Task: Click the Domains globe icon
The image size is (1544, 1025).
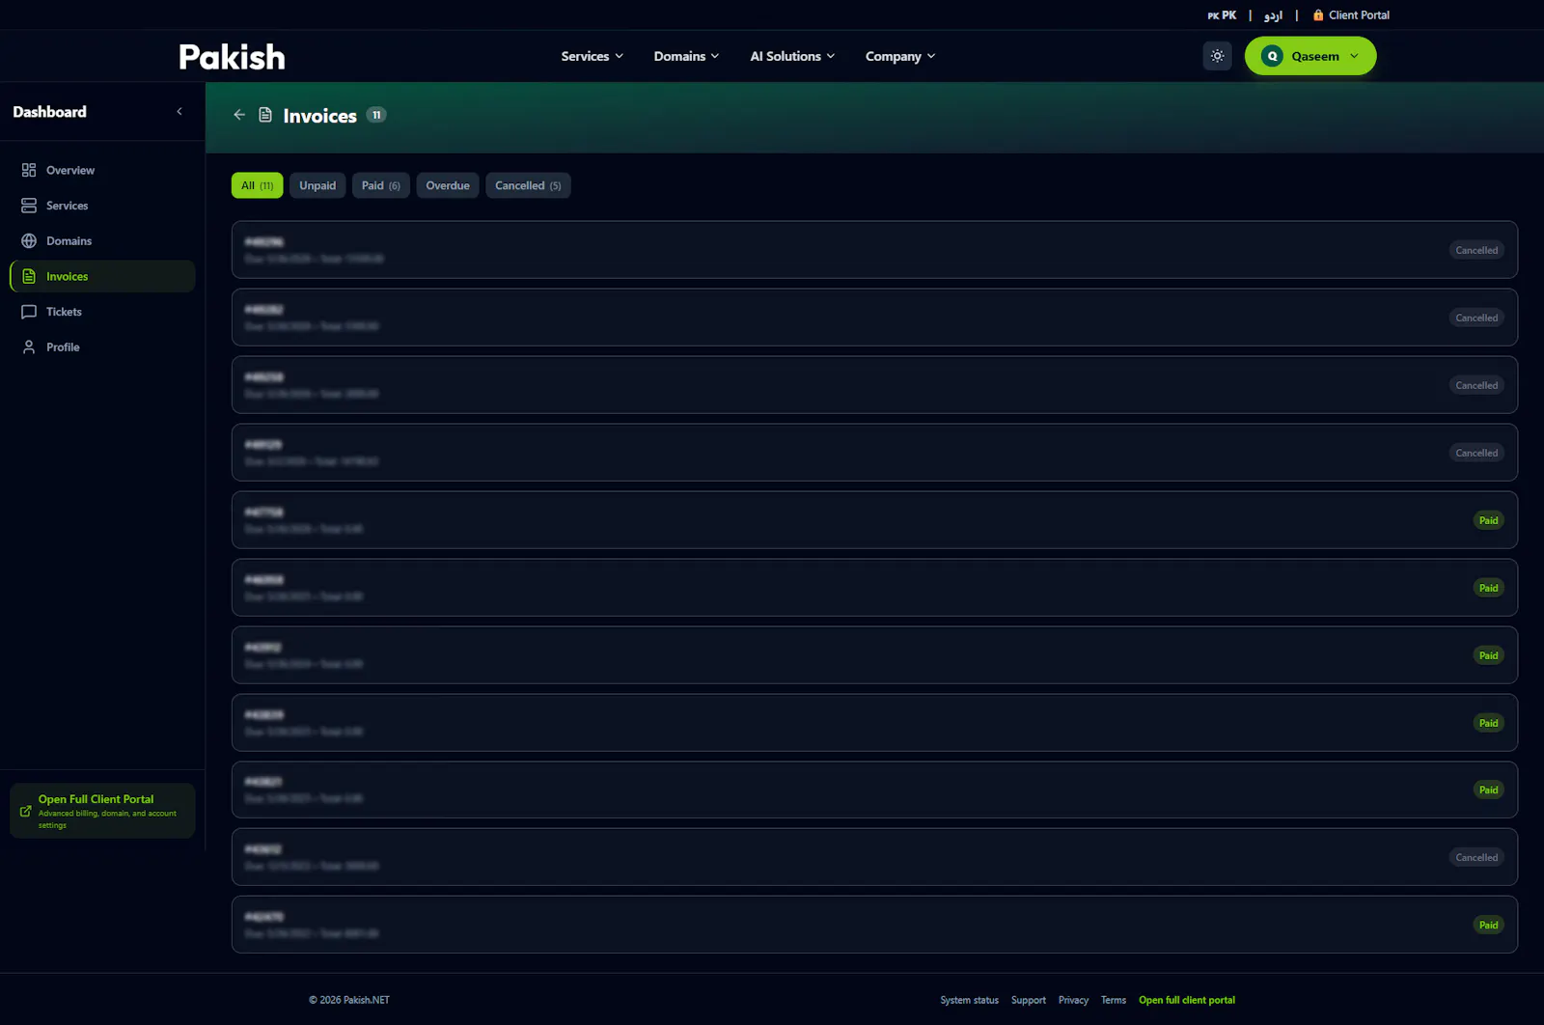Action: (29, 241)
